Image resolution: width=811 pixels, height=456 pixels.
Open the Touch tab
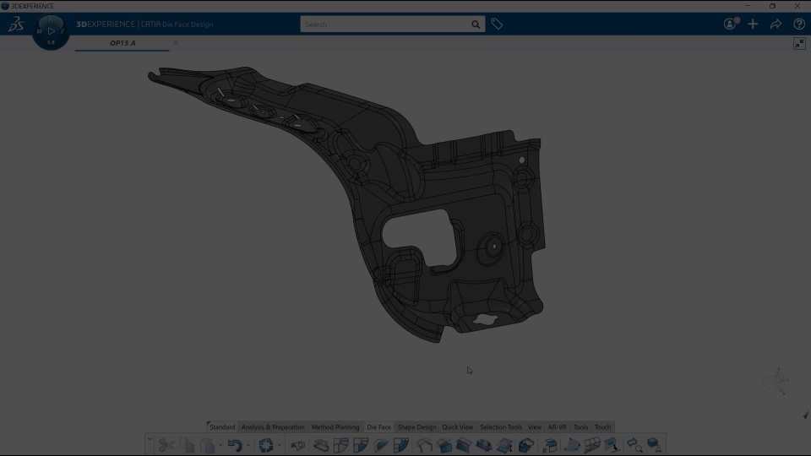point(602,427)
